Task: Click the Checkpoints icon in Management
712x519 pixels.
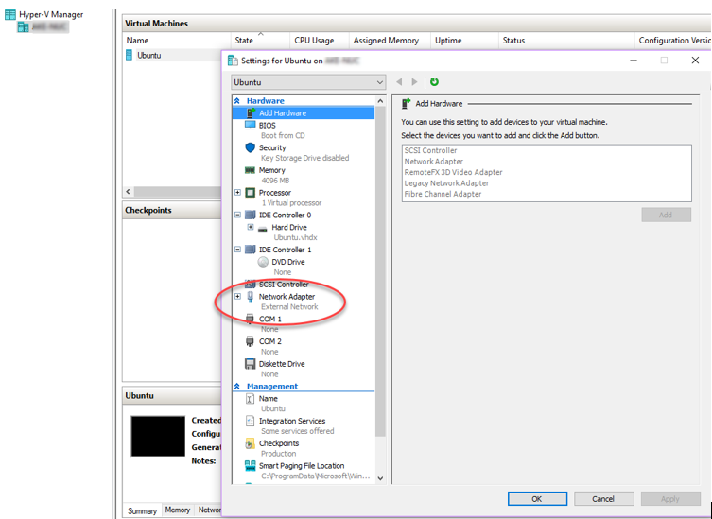Action: pyautogui.click(x=250, y=443)
